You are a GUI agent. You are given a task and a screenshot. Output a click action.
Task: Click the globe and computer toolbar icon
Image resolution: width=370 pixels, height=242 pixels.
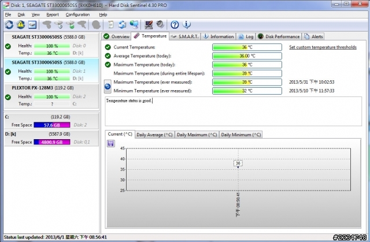134,24
